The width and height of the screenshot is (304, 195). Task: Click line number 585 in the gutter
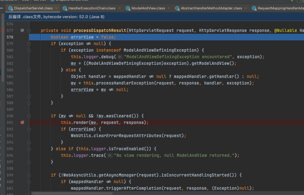10,83
